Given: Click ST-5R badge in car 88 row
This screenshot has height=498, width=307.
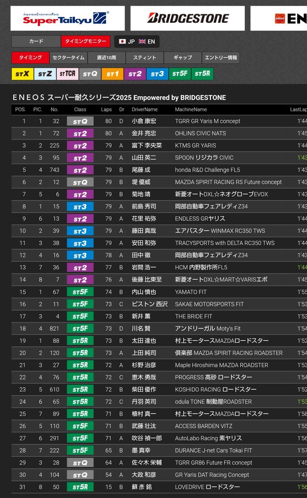Looking at the screenshot, I should coord(80,341).
